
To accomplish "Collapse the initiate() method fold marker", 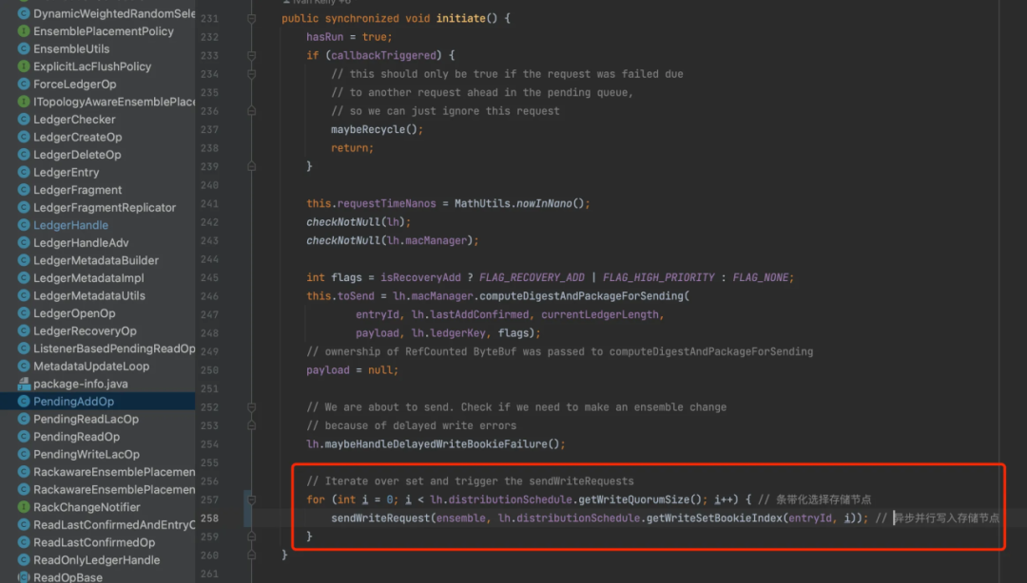I will click(x=251, y=18).
